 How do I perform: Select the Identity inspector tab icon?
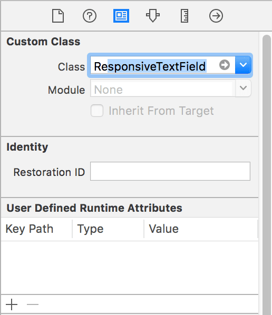coord(121,16)
